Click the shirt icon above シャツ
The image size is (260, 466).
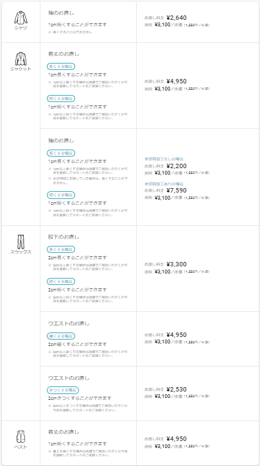(x=21, y=17)
